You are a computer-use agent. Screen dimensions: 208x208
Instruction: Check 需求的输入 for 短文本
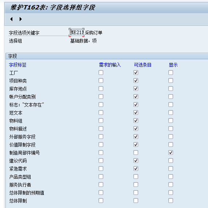click(x=101, y=113)
